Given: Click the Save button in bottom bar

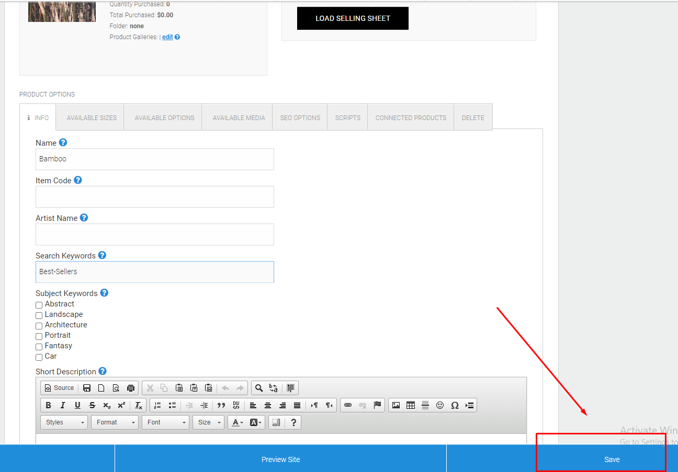Looking at the screenshot, I should click(612, 459).
